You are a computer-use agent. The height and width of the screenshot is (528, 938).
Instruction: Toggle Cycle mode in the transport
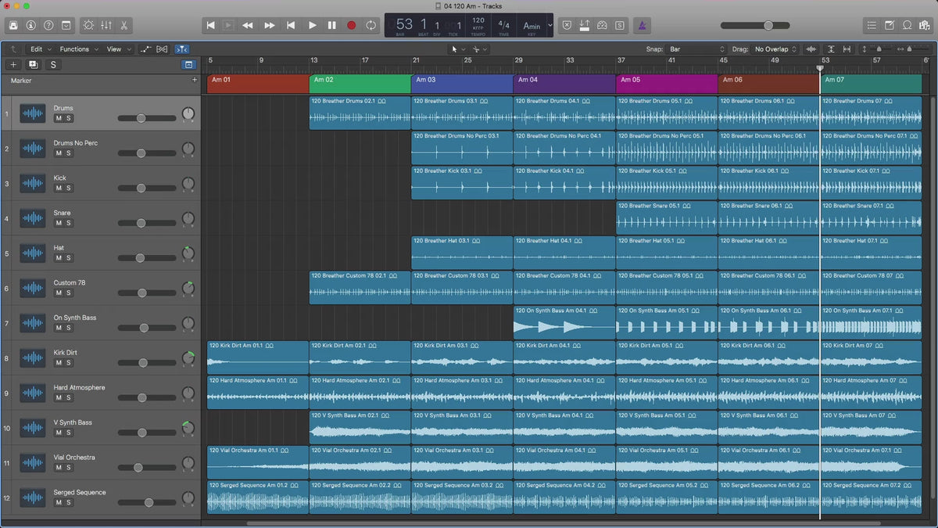[371, 25]
